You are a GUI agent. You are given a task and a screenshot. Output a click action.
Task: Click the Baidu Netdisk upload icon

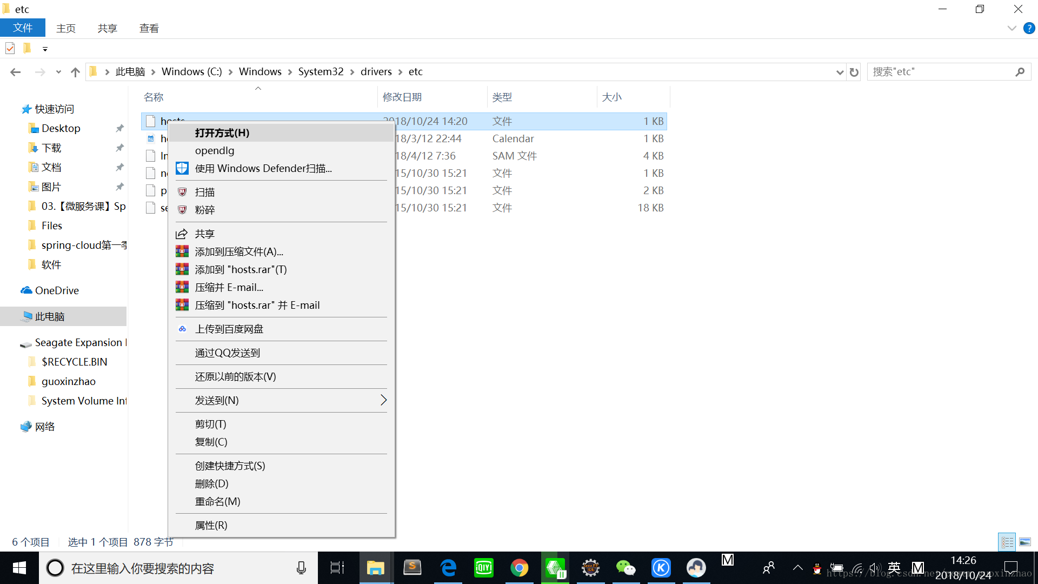tap(182, 329)
